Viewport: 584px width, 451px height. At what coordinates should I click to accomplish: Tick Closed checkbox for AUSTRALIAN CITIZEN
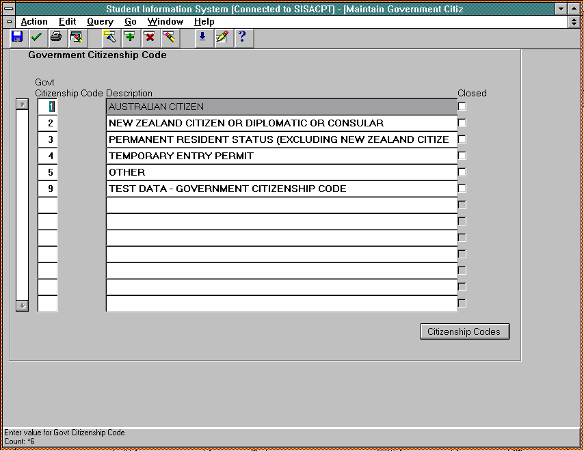[462, 107]
